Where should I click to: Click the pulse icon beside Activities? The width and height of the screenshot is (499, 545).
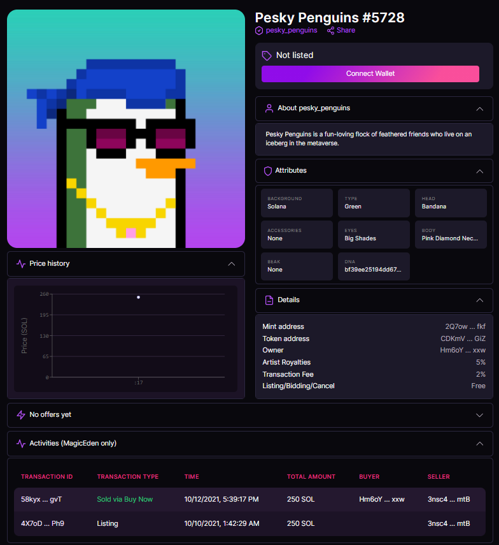[x=21, y=444]
